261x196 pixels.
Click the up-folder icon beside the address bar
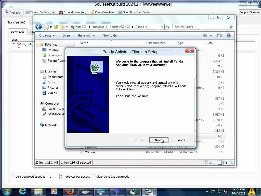56,27
